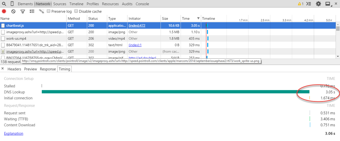Show the console drawer icon
Image resolution: width=340 pixels, height=141 pixels.
click(x=309, y=4)
